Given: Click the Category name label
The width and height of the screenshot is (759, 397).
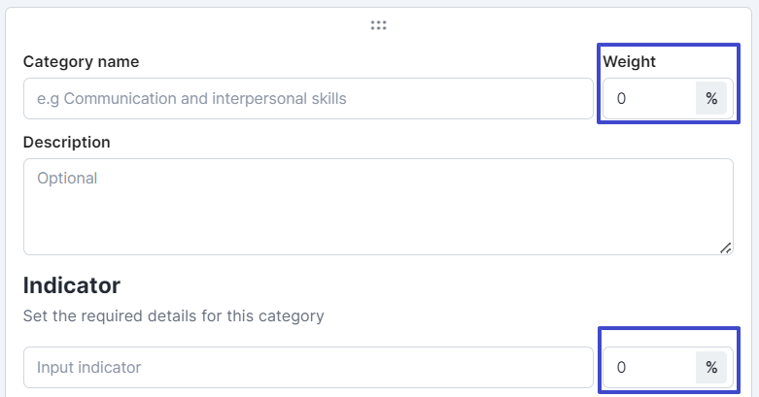Looking at the screenshot, I should 81,61.
